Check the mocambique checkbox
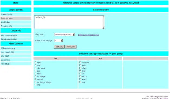 pos(35,76)
